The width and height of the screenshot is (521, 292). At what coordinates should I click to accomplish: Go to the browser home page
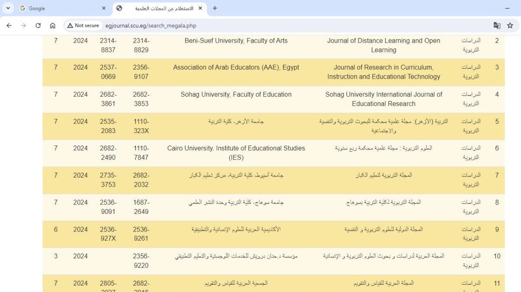click(53, 25)
